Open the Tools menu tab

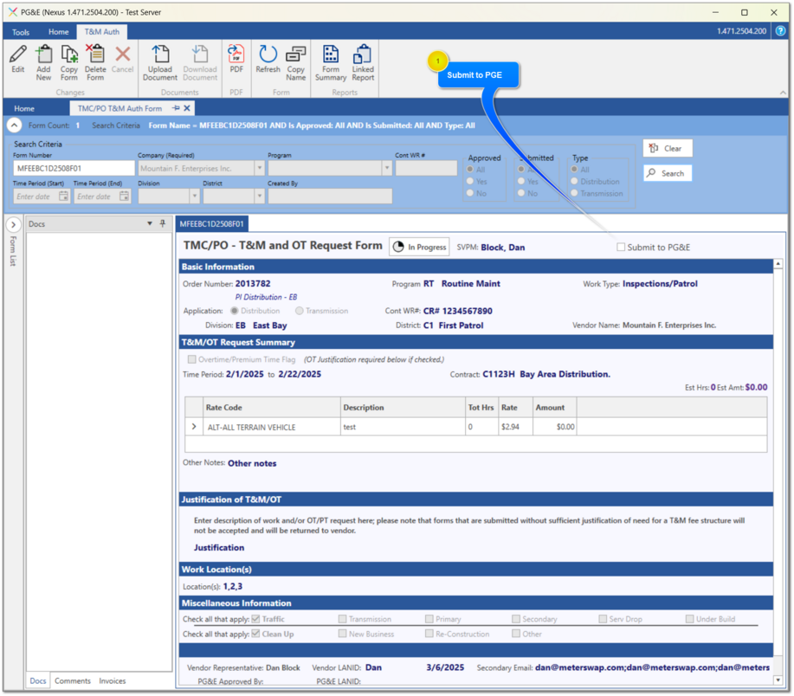(21, 32)
